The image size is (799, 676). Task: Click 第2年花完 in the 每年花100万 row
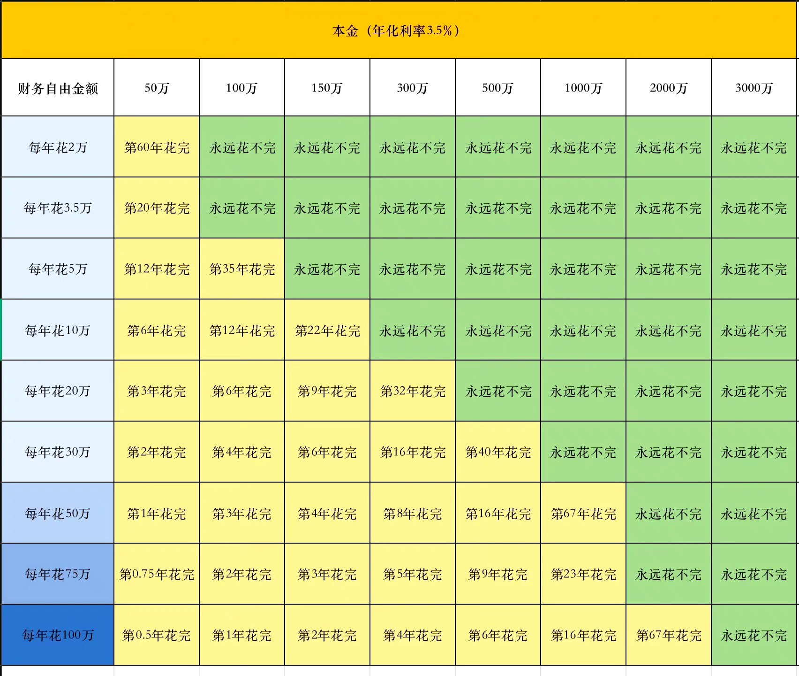tap(327, 635)
